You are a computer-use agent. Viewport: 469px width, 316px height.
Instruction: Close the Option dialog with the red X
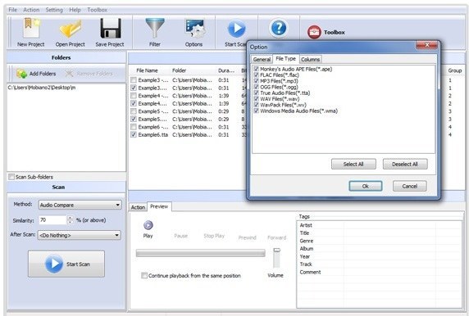pyautogui.click(x=427, y=45)
